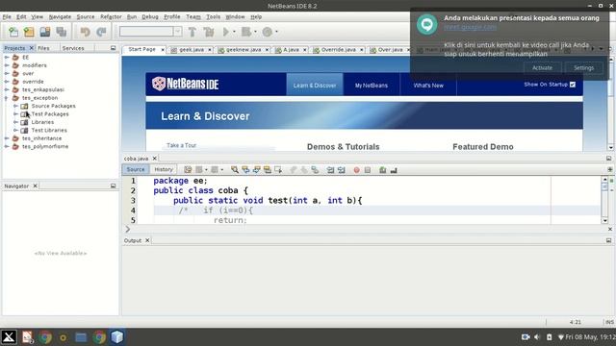This screenshot has height=346, width=616.
Task: Switch to the Services tab
Action: click(x=73, y=48)
